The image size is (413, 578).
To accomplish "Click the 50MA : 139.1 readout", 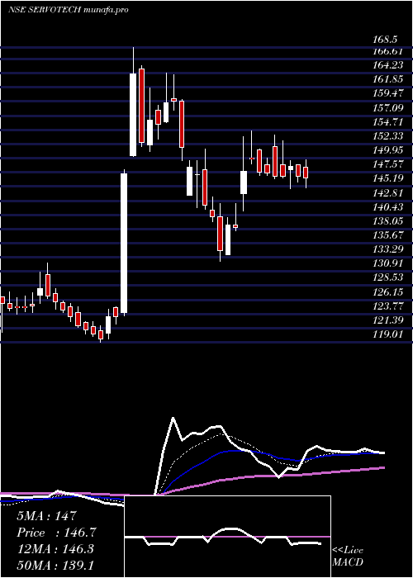I will 55,566.
